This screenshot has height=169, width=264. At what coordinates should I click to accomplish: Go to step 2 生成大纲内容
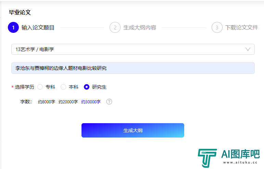click(133, 27)
